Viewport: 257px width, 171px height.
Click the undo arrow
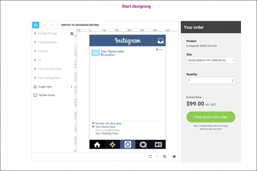[44, 25]
